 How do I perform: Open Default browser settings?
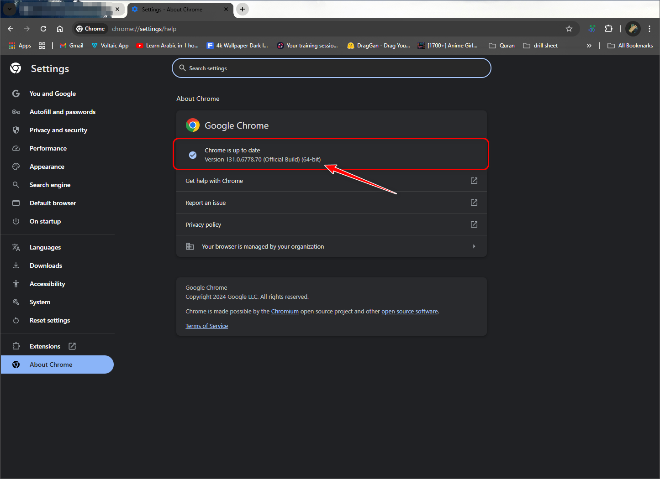point(53,203)
